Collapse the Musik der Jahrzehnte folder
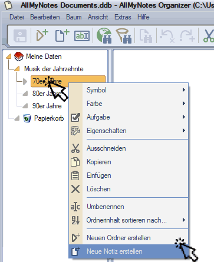The width and height of the screenshot is (214, 262). pyautogui.click(x=17, y=69)
